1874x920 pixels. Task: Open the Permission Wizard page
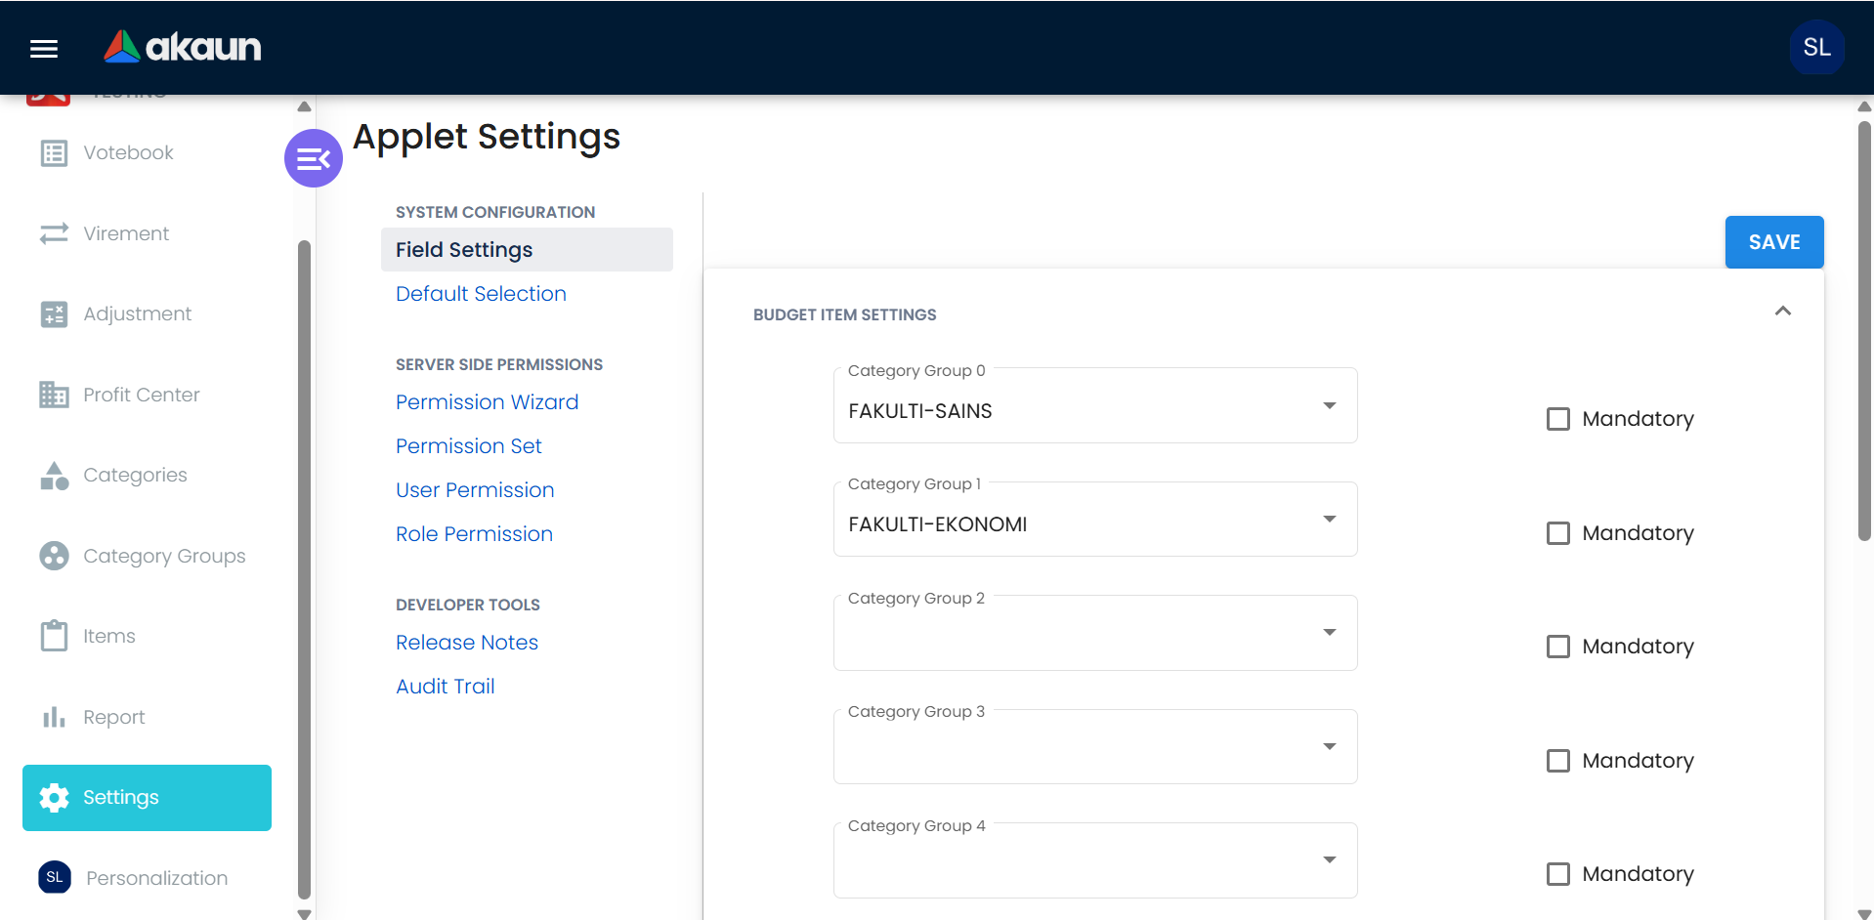coord(487,402)
